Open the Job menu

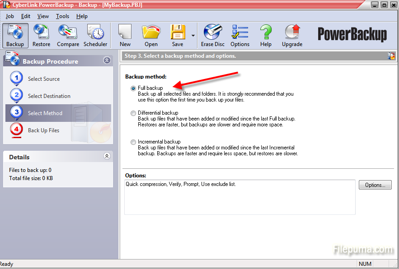9,16
